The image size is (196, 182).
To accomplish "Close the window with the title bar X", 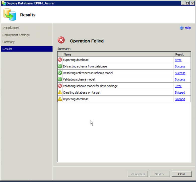I will pyautogui.click(x=192, y=3).
